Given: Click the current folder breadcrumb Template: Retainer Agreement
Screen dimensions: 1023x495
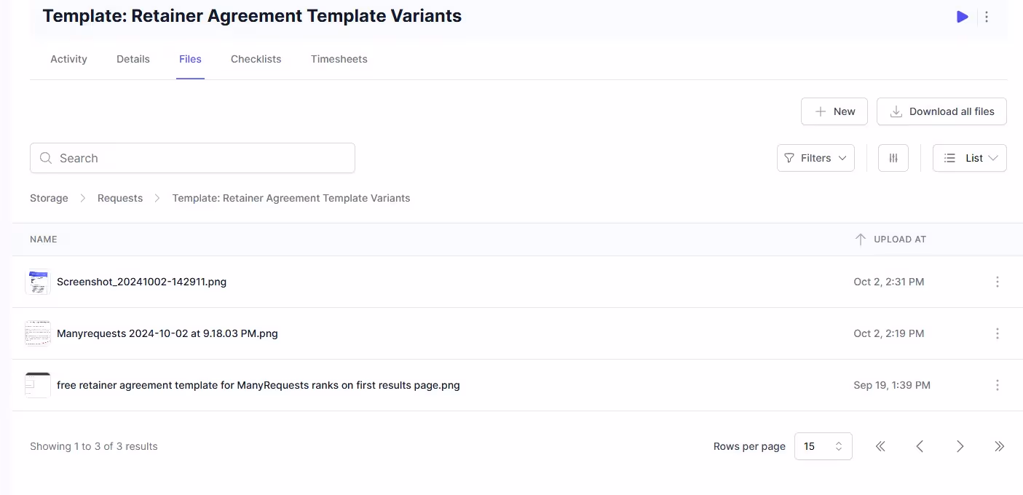Looking at the screenshot, I should [291, 198].
